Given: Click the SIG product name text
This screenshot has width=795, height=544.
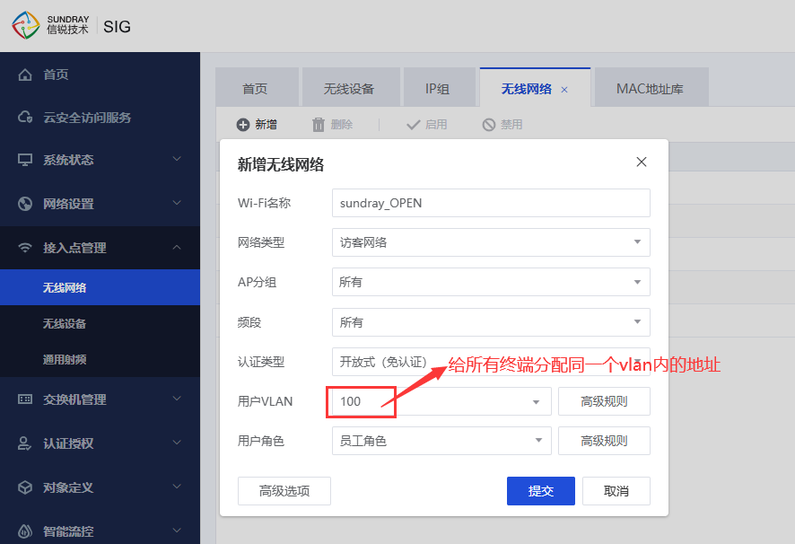Looking at the screenshot, I should [118, 26].
